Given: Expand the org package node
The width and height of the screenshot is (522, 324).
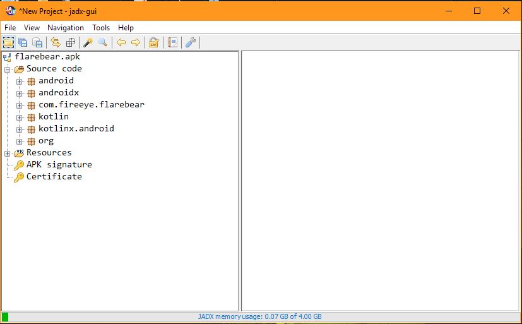Looking at the screenshot, I should (x=20, y=141).
